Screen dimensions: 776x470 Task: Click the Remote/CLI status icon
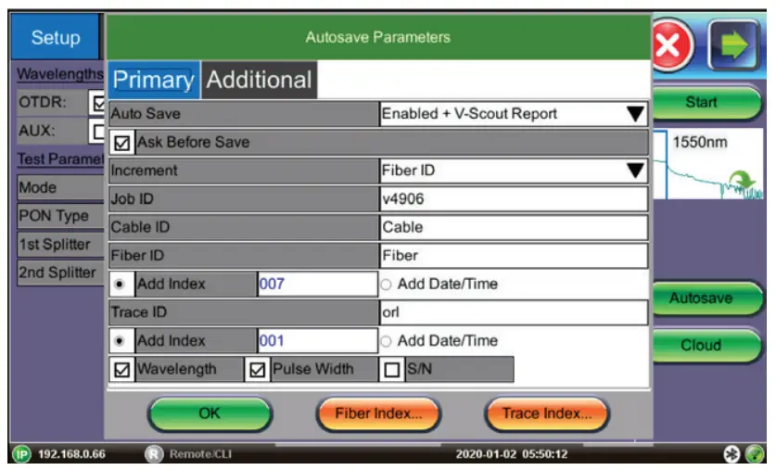[x=155, y=454]
